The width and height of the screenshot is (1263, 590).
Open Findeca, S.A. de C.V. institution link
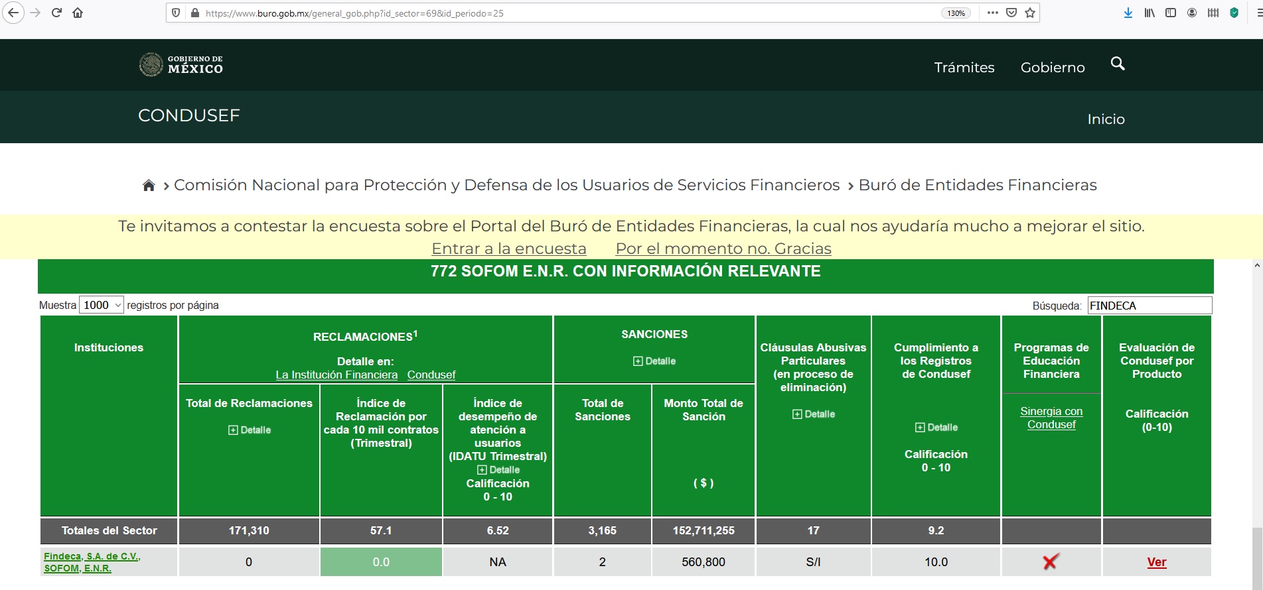coord(92,562)
